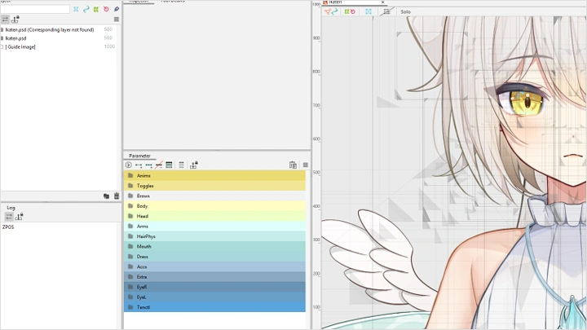Open the Accs parameter group
Image resolution: width=587 pixels, height=330 pixels.
[x=214, y=266]
